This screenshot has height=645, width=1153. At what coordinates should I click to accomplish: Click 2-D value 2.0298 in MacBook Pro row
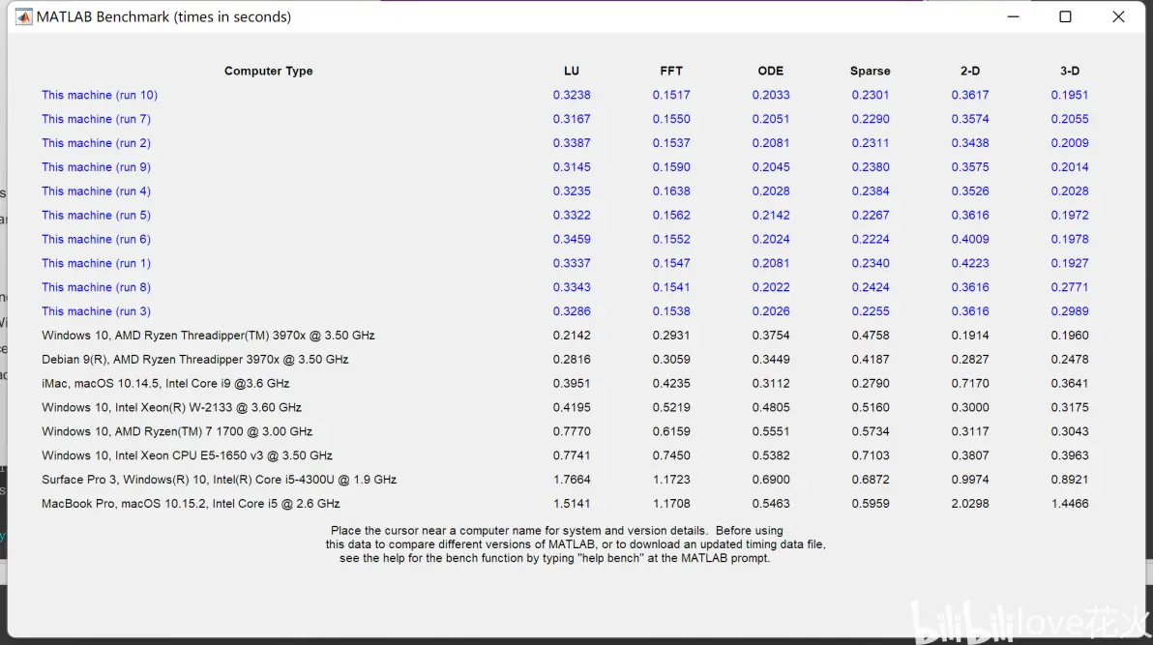[970, 504]
